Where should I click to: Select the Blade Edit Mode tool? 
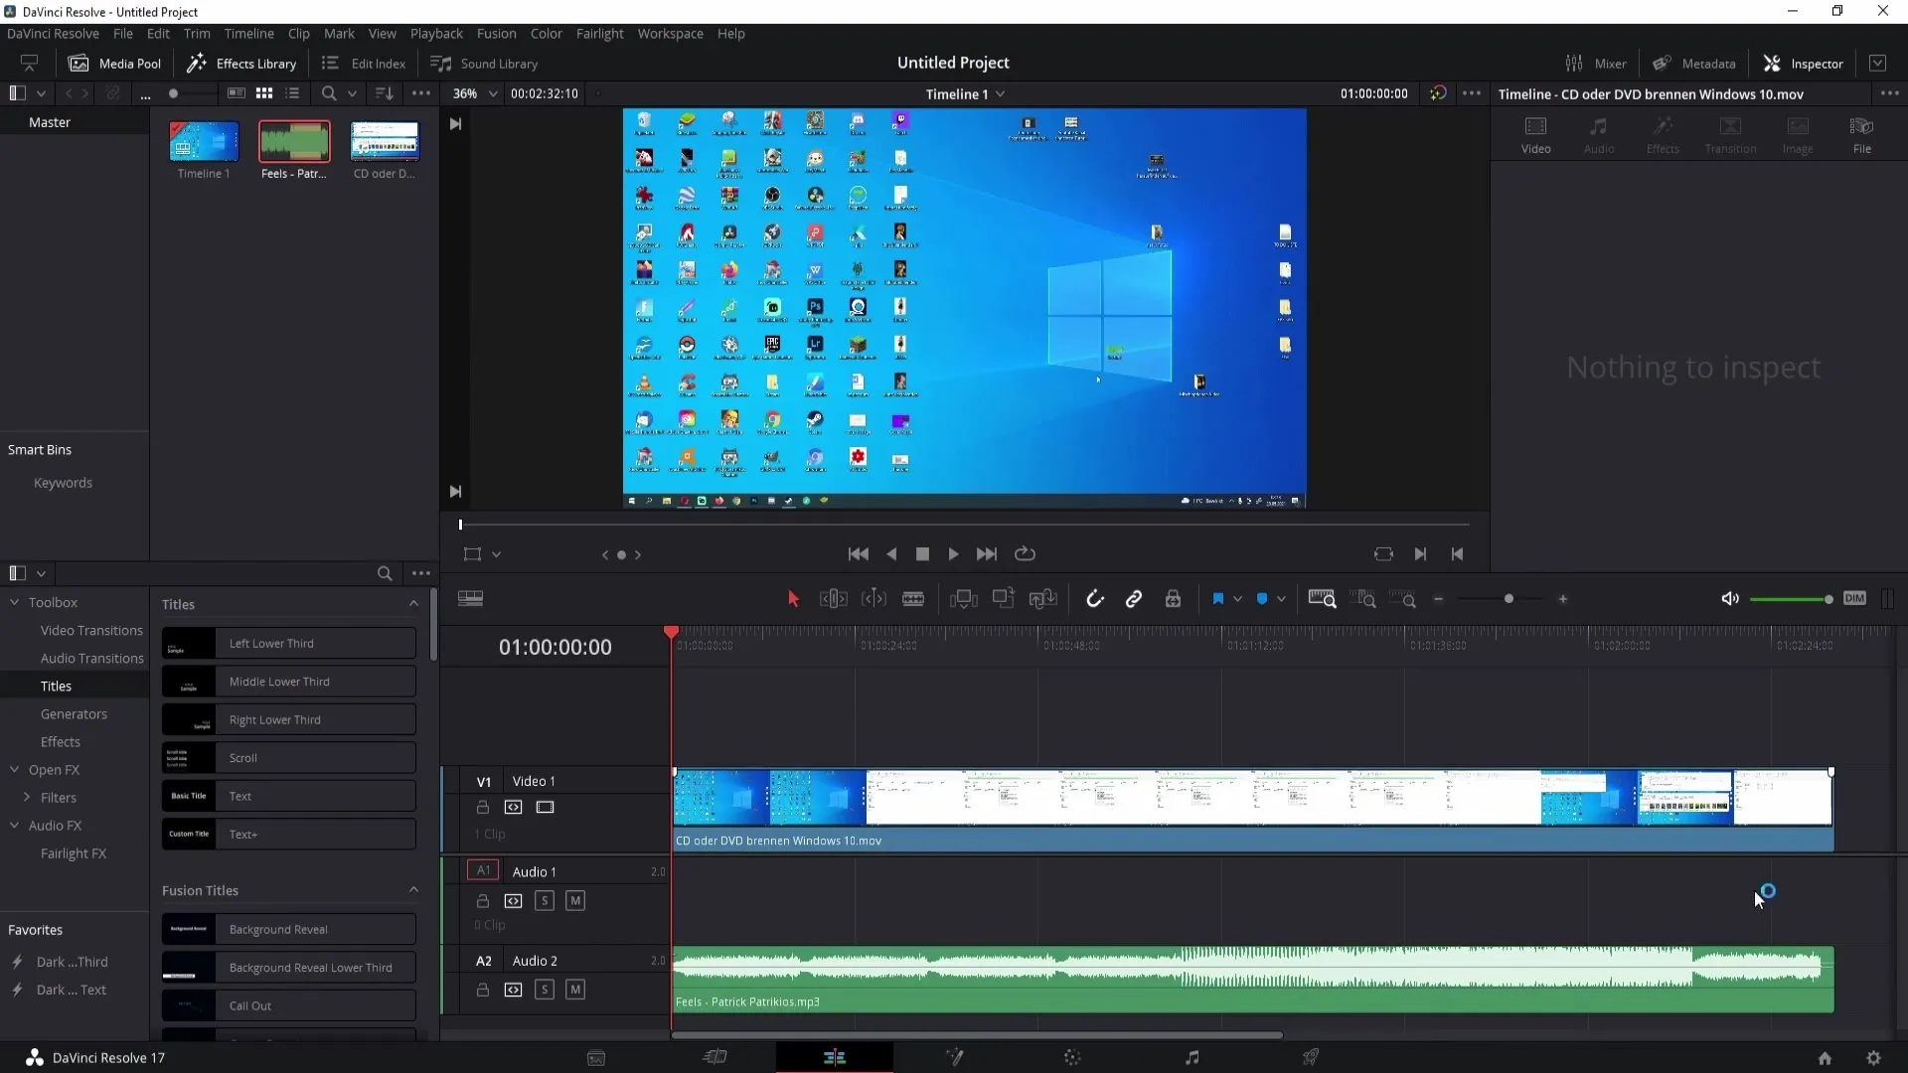coord(913,599)
